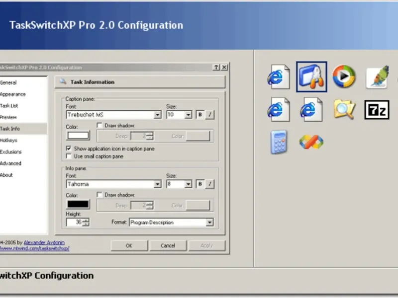The height and width of the screenshot is (298, 398).
Task: Open the Info pane size 8 dropdown
Action: tap(188, 184)
